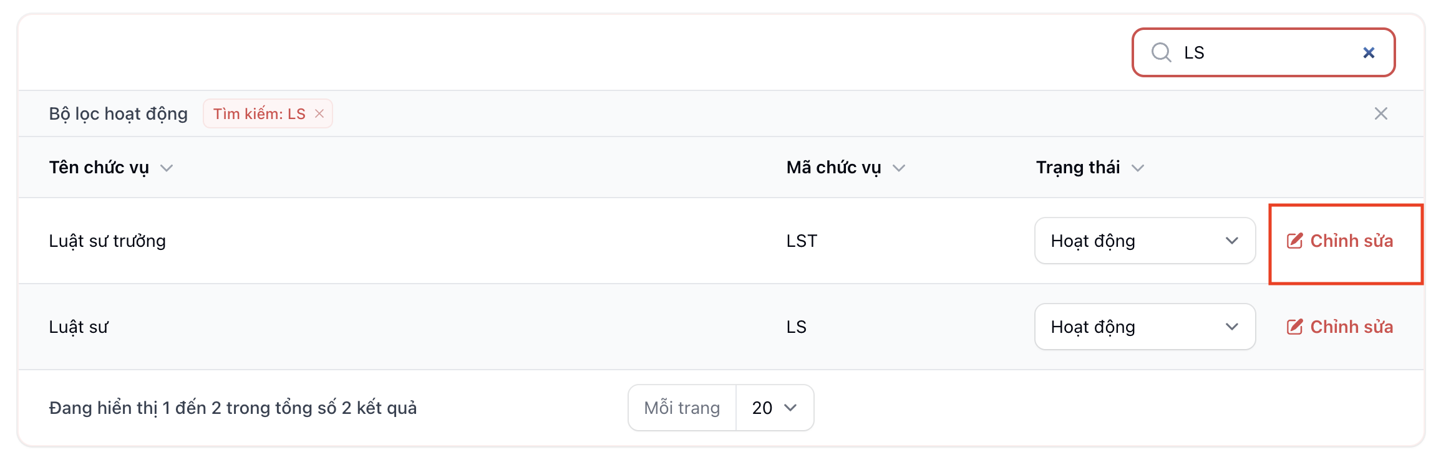Clear the search field with the X icon
The width and height of the screenshot is (1441, 465).
[1369, 53]
